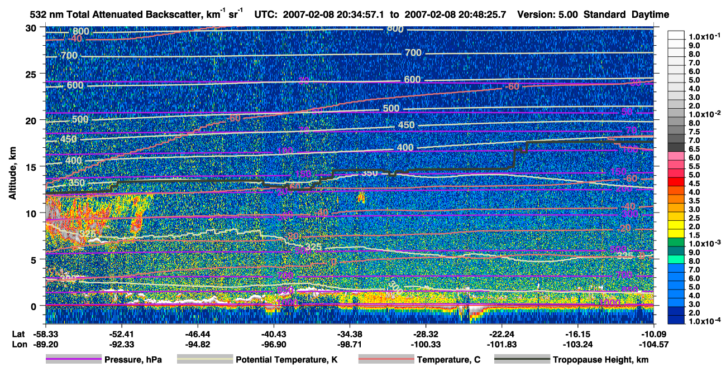The height and width of the screenshot is (372, 726).
Task: Click longitude value '-94.82'
Action: (x=197, y=344)
